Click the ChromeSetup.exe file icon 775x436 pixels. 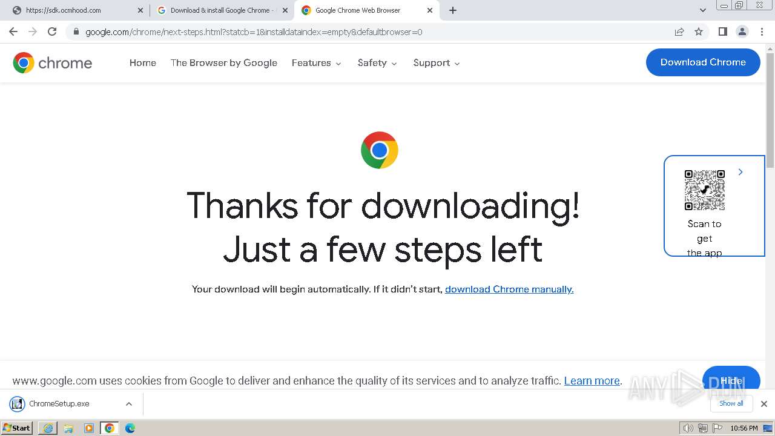point(17,404)
